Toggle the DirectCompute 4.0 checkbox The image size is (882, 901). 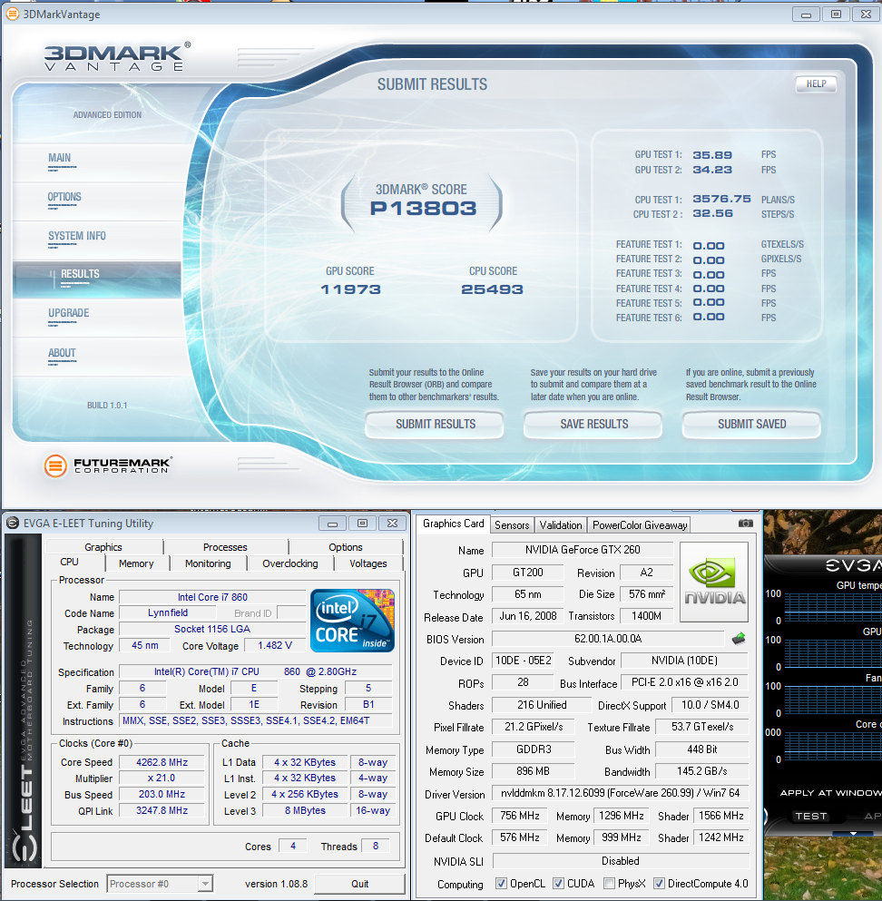(x=659, y=884)
